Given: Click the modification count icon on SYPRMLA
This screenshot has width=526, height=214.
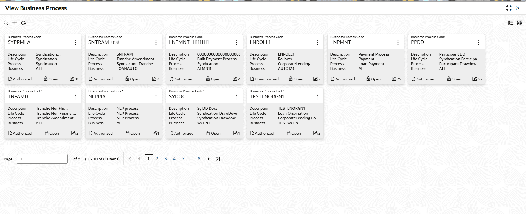Looking at the screenshot, I should [72, 79].
